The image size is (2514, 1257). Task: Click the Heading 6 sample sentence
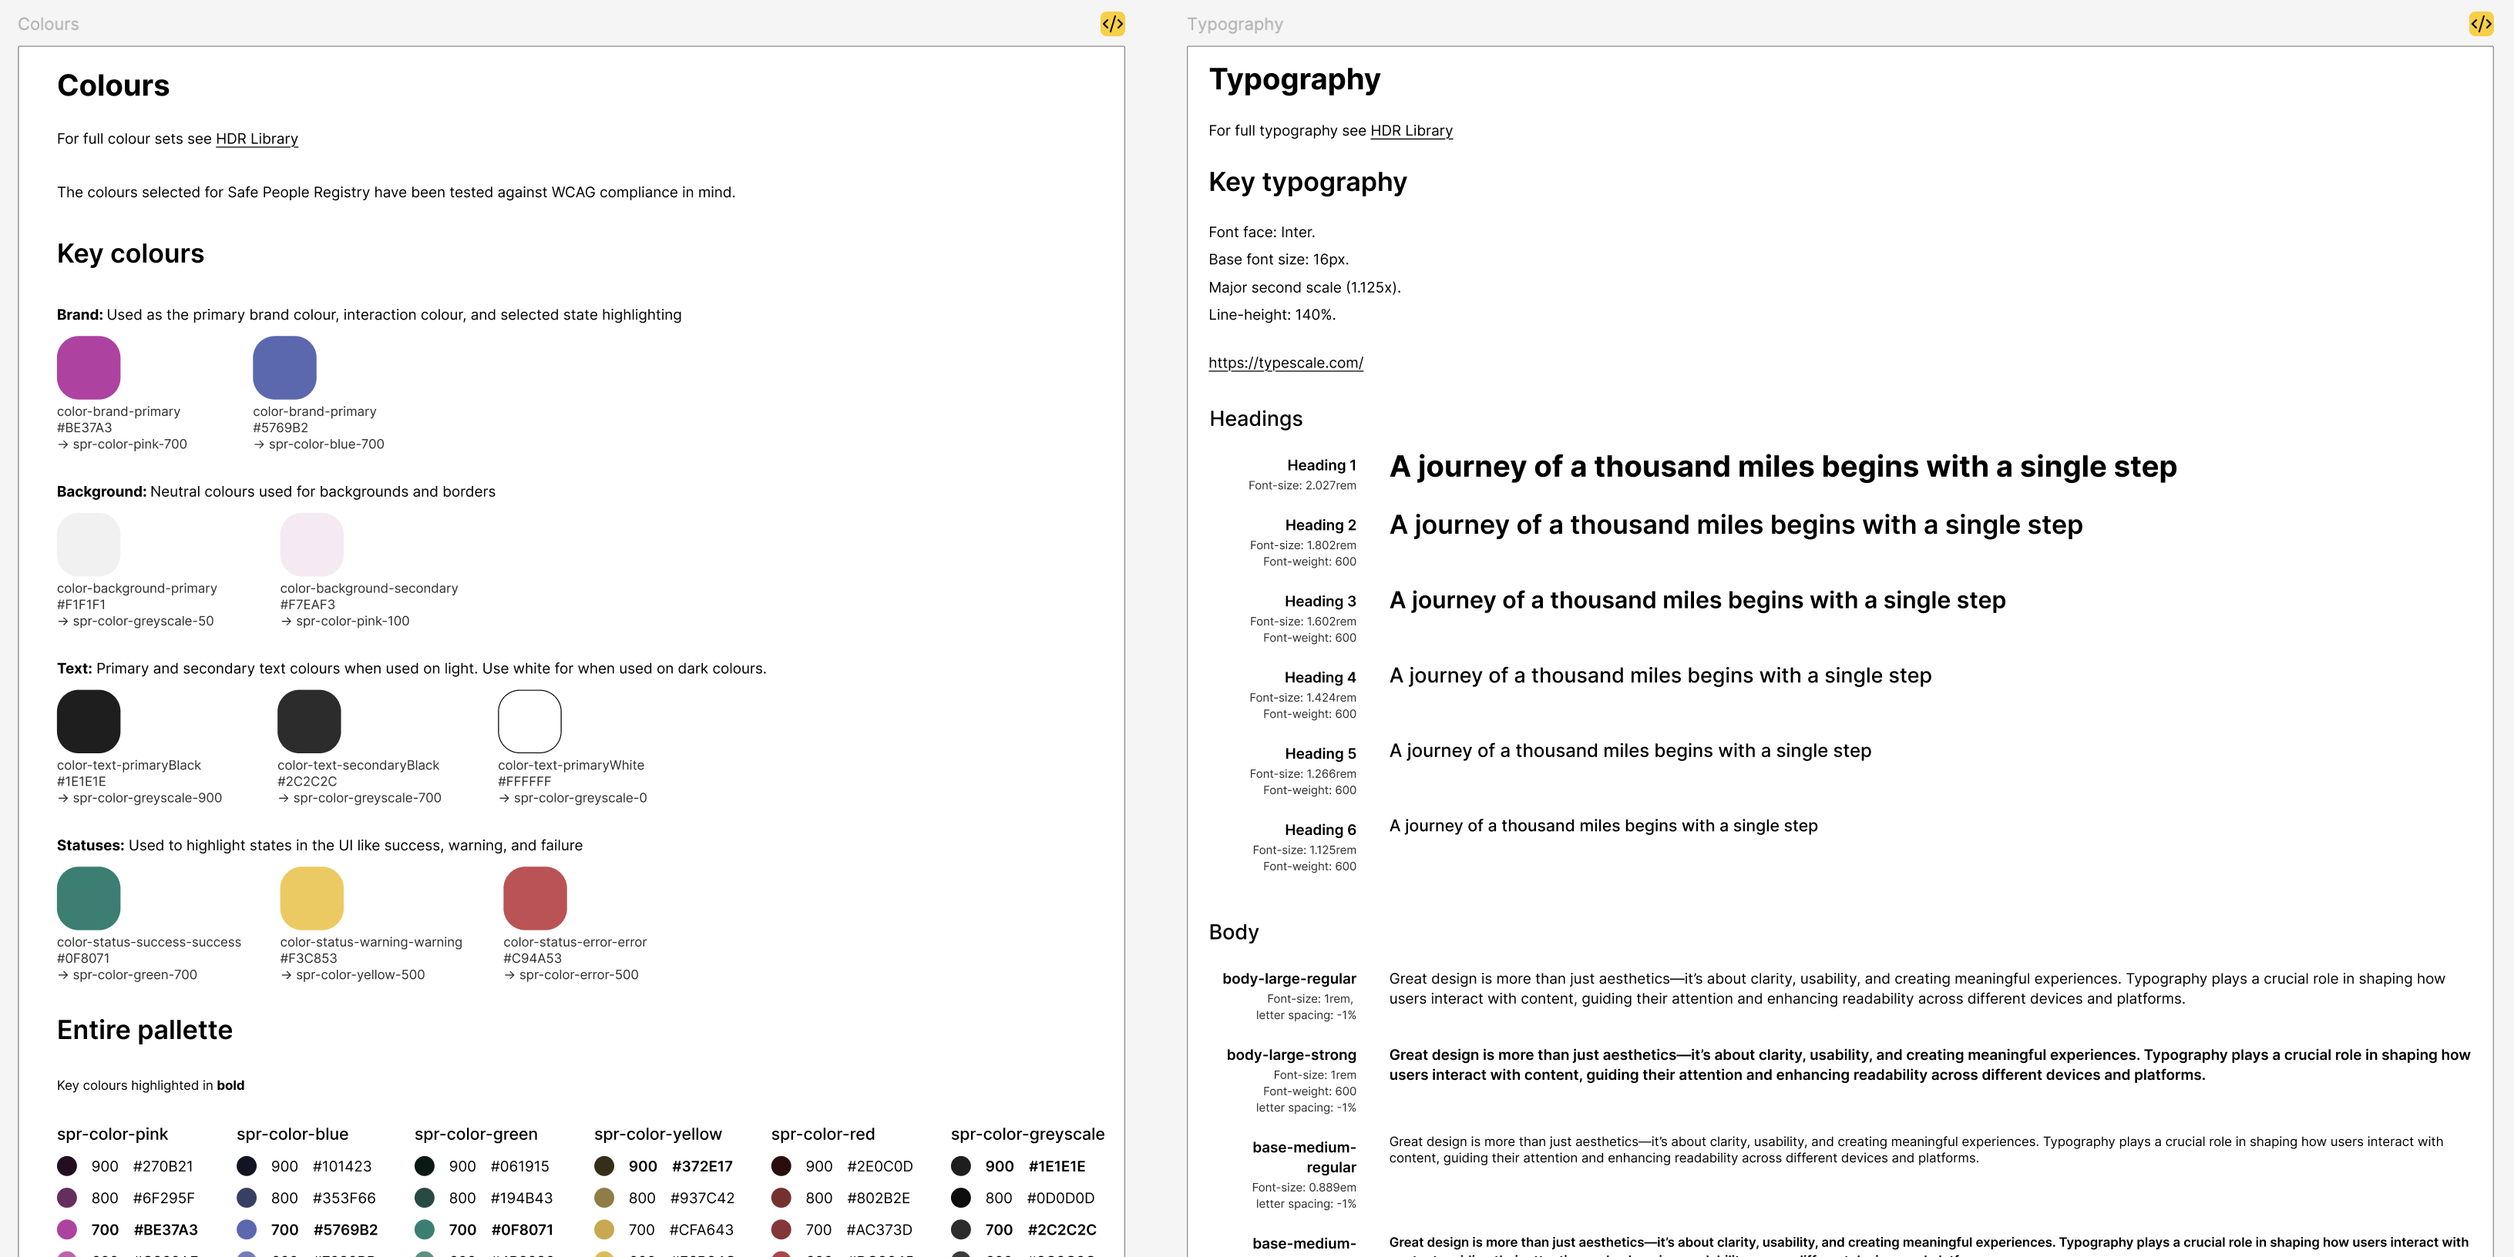coord(1604,826)
